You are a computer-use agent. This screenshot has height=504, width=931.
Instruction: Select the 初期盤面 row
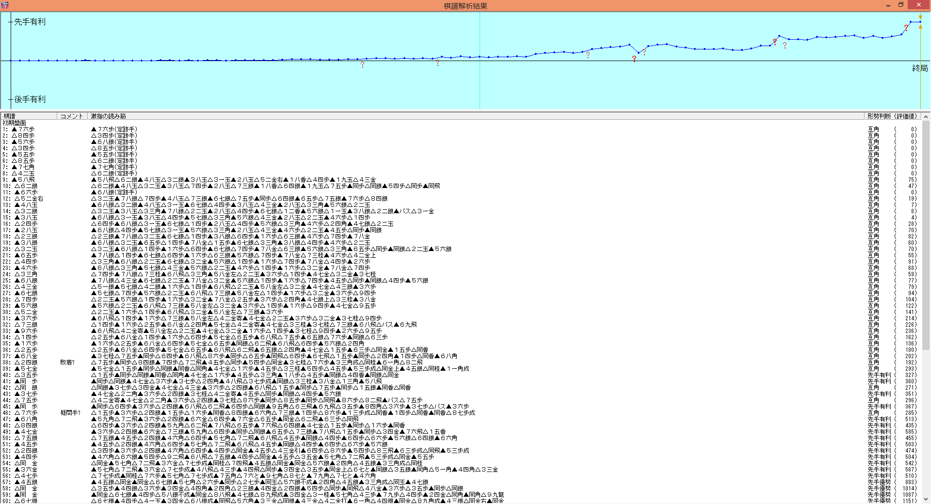(15, 123)
